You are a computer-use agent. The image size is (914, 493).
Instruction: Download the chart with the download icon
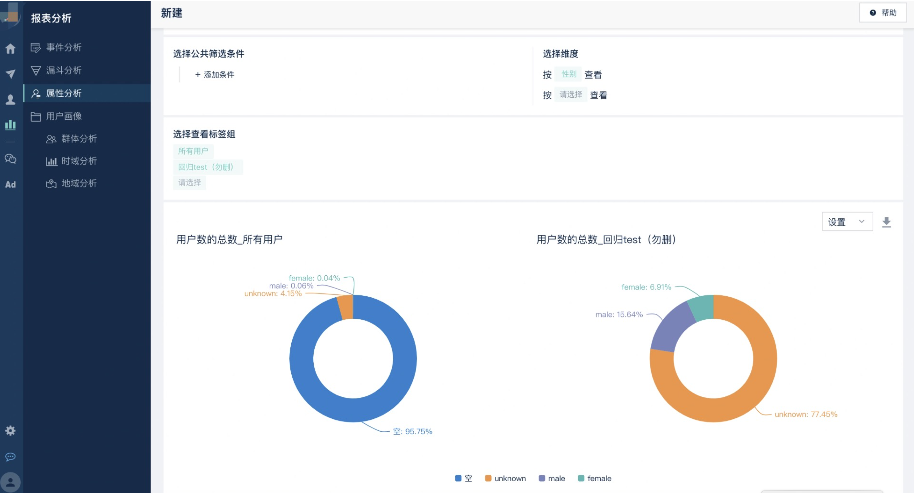[886, 222]
